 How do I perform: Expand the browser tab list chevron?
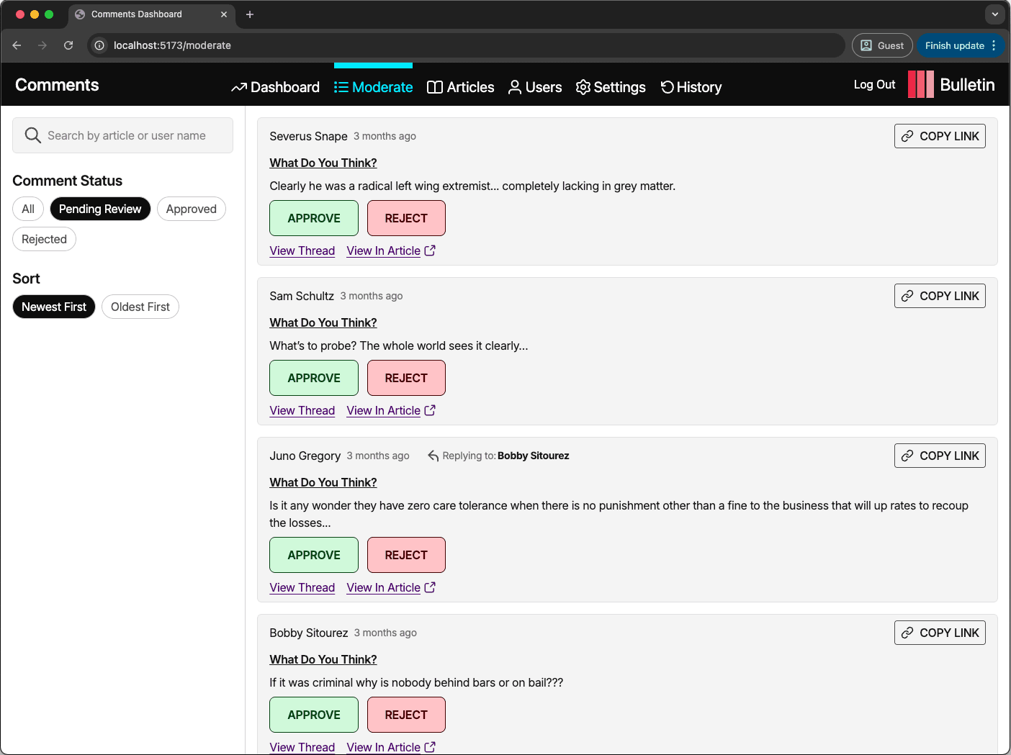point(994,14)
